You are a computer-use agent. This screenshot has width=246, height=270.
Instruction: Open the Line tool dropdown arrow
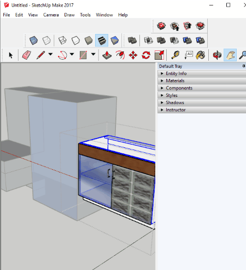50,54
